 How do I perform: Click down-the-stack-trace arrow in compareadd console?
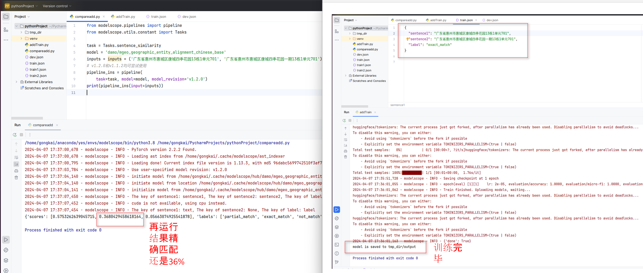16,151
